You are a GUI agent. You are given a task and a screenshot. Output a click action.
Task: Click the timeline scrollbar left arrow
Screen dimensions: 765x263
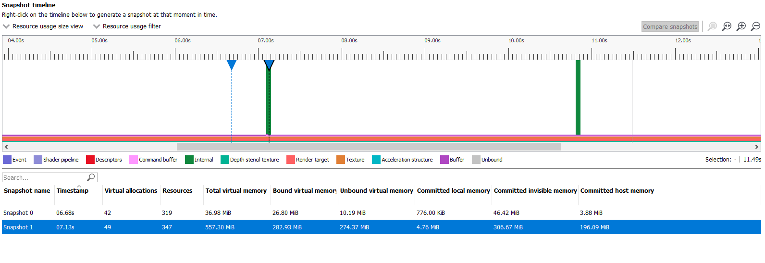click(x=6, y=147)
